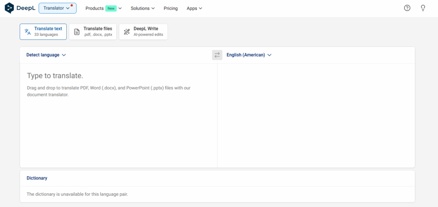Expand English (American) target language selector
The width and height of the screenshot is (438, 207).
coord(249,55)
